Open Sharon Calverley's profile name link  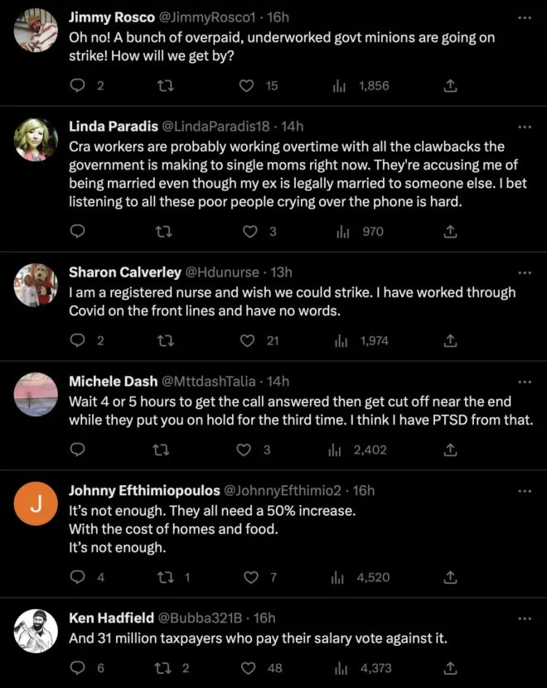point(125,272)
